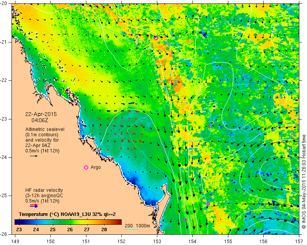Click the vertical IMOS copyright timestamp text
307x245 pixels.
tap(304, 181)
